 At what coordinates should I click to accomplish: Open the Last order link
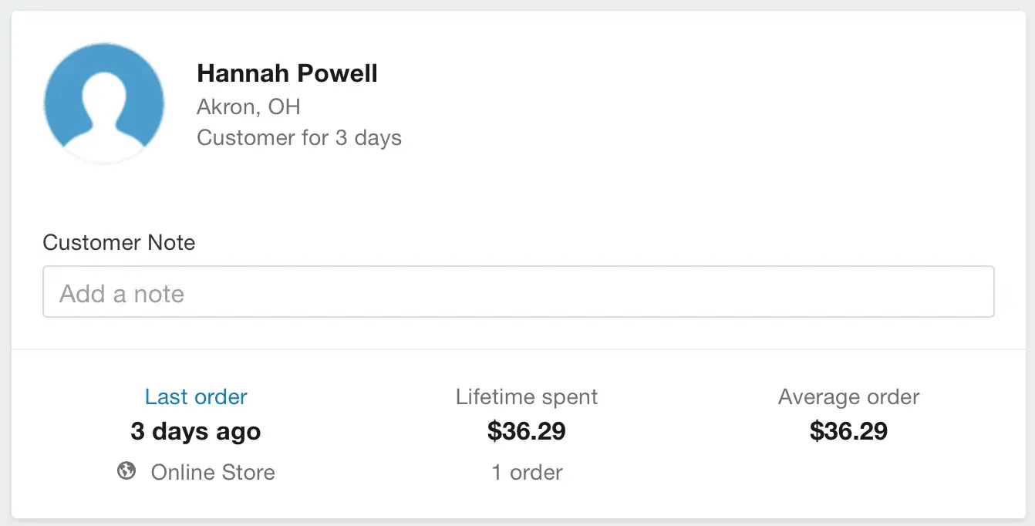[196, 397]
